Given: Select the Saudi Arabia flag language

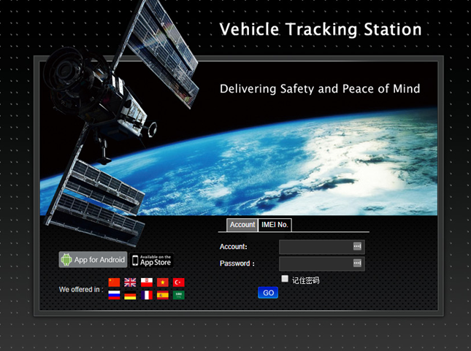Looking at the screenshot, I should point(179,295).
